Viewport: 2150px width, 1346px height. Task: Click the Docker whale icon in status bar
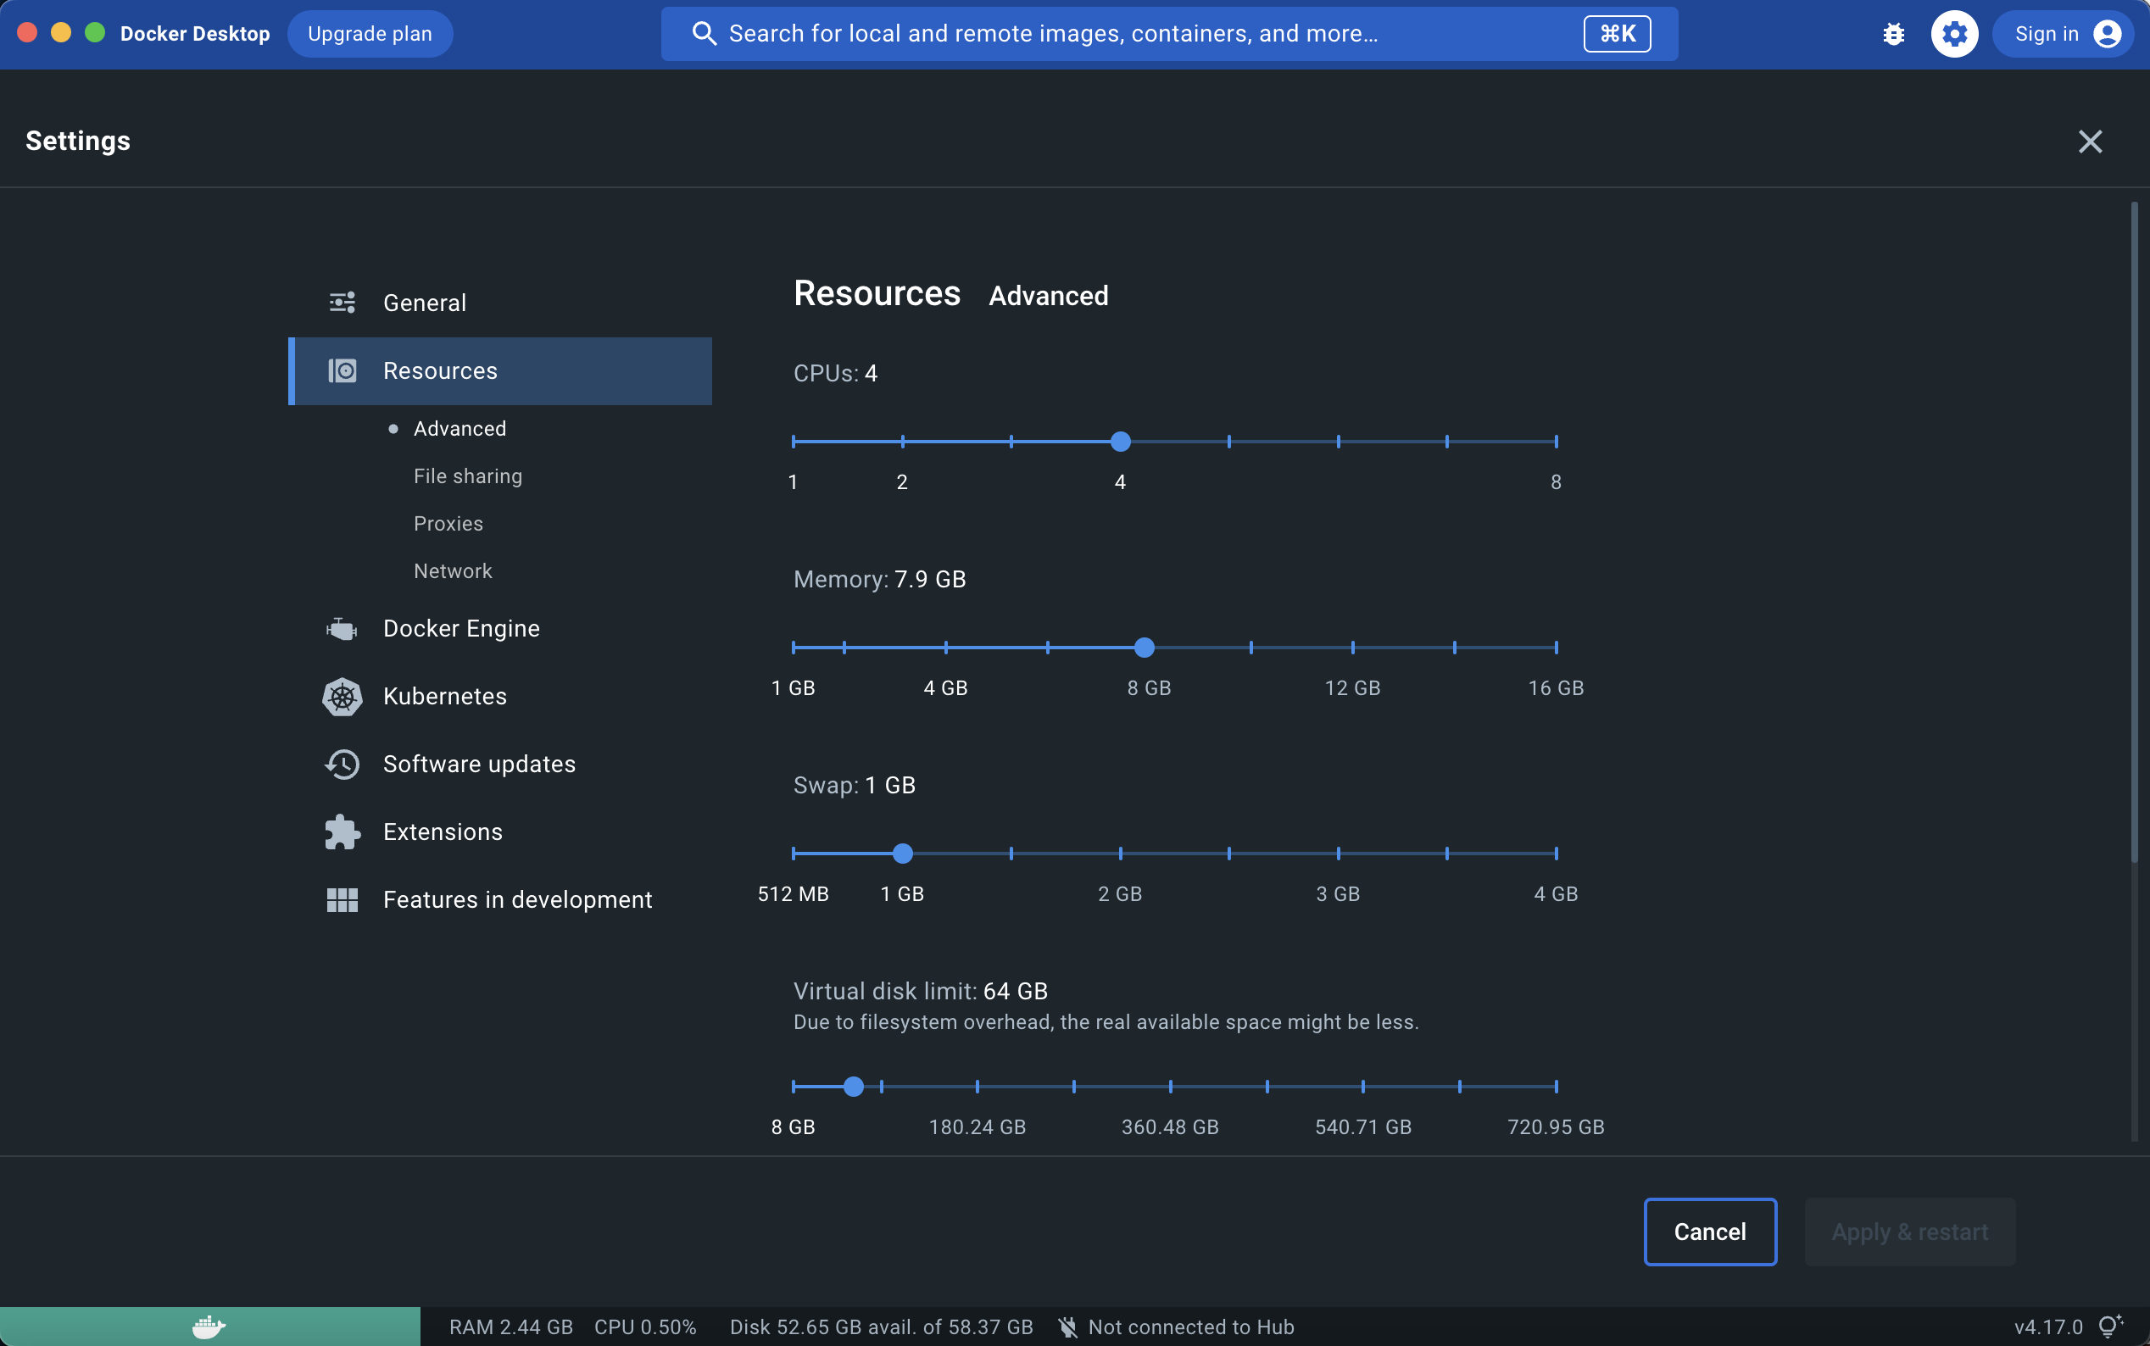(x=209, y=1327)
